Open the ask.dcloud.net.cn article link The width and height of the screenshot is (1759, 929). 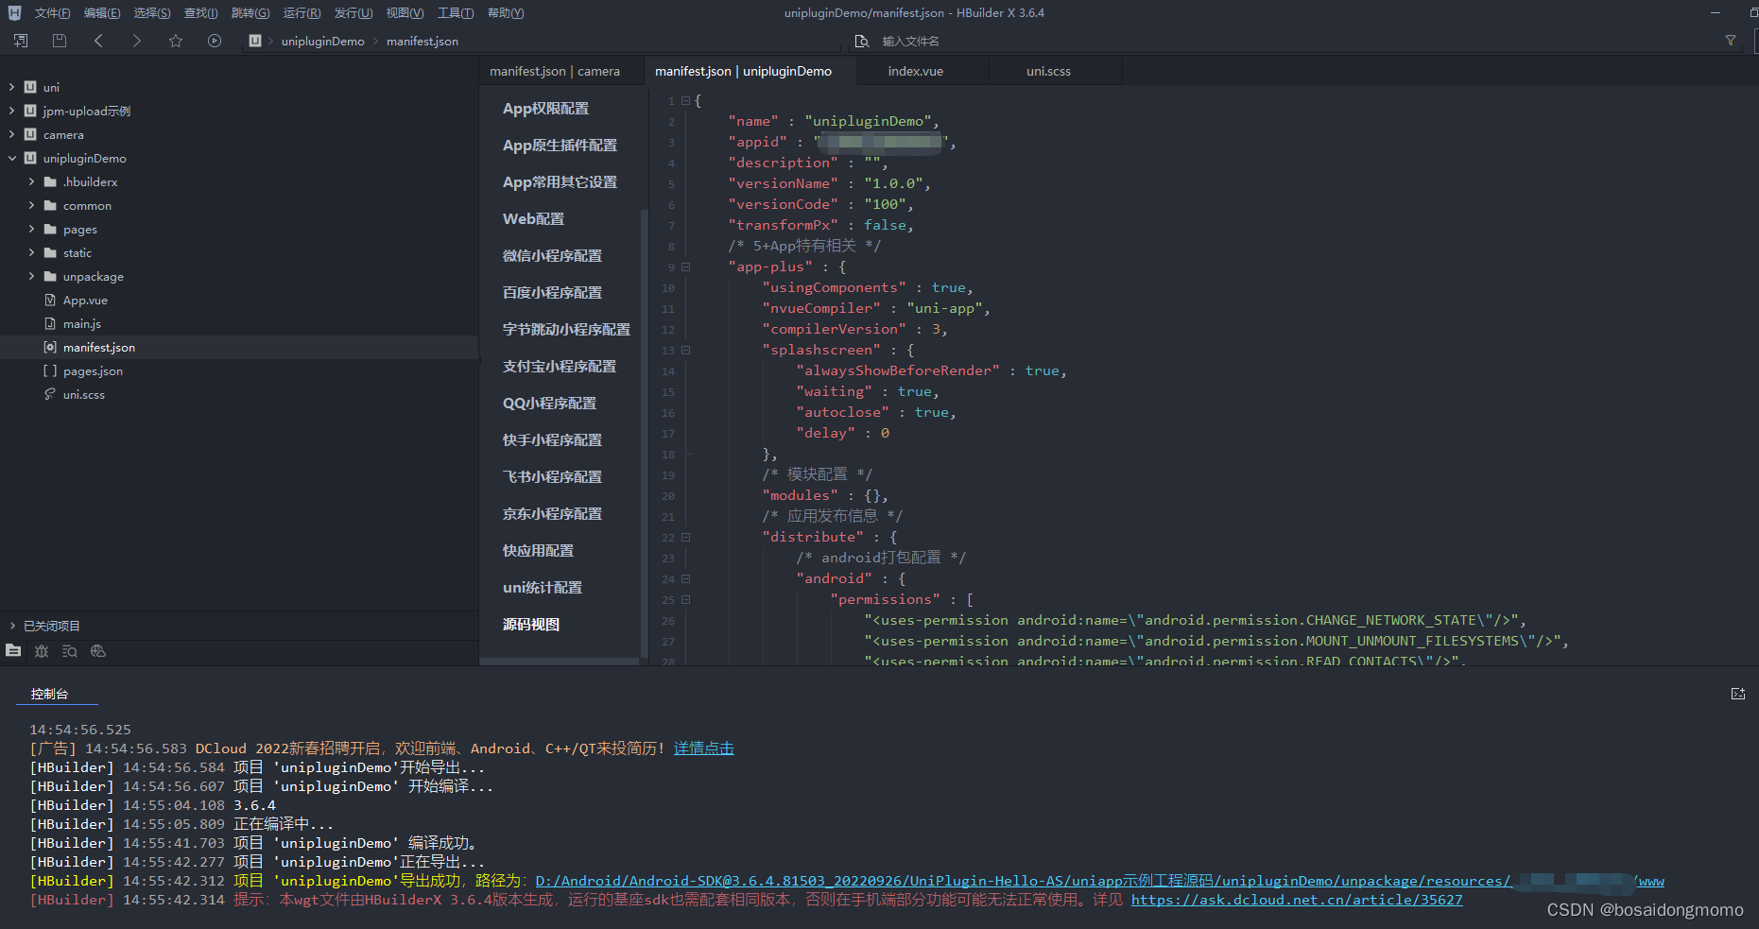click(x=1297, y=900)
